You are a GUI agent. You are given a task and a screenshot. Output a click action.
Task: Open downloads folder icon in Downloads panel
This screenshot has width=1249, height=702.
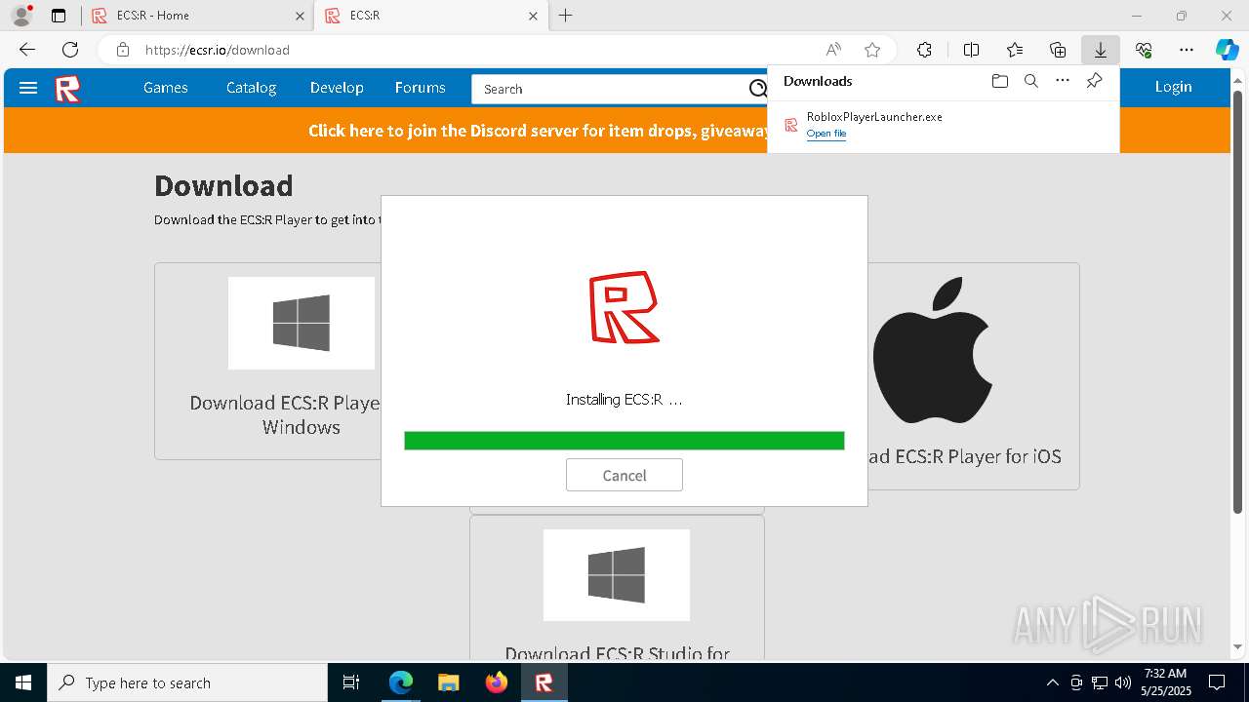999,81
